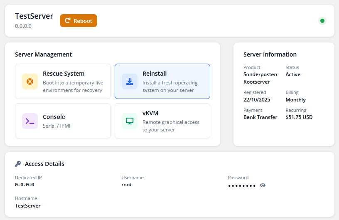Click the orange Reboot button
The image size is (339, 220).
tap(79, 21)
